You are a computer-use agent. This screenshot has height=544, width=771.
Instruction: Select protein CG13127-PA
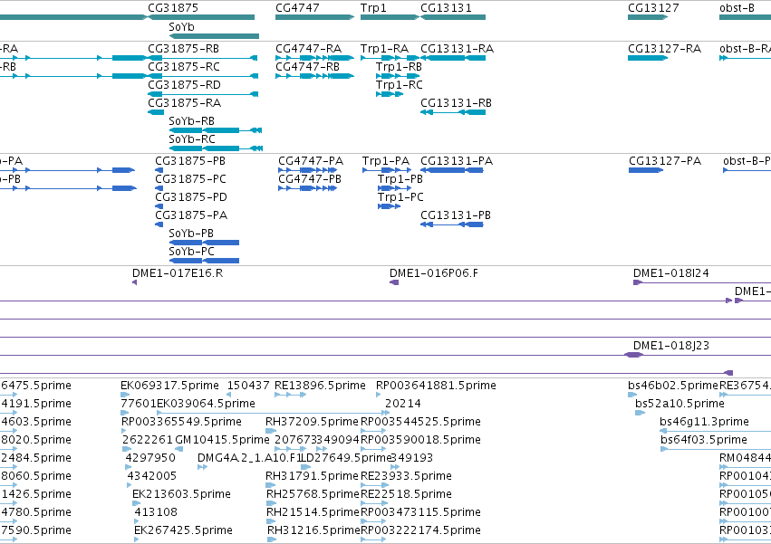click(x=646, y=170)
